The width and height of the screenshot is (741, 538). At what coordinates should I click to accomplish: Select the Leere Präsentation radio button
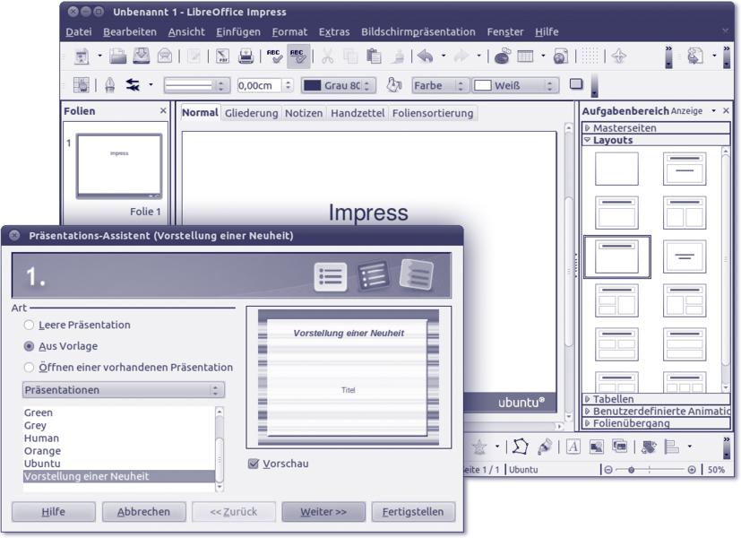(30, 325)
